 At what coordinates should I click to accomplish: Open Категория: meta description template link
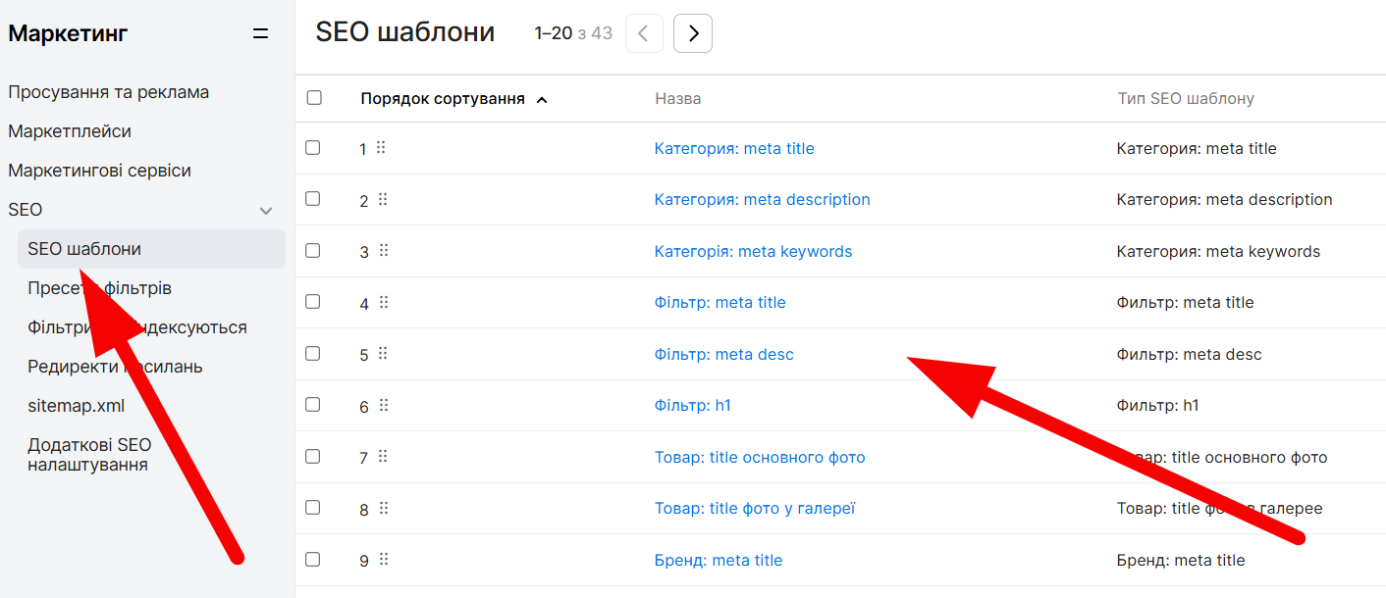(762, 200)
